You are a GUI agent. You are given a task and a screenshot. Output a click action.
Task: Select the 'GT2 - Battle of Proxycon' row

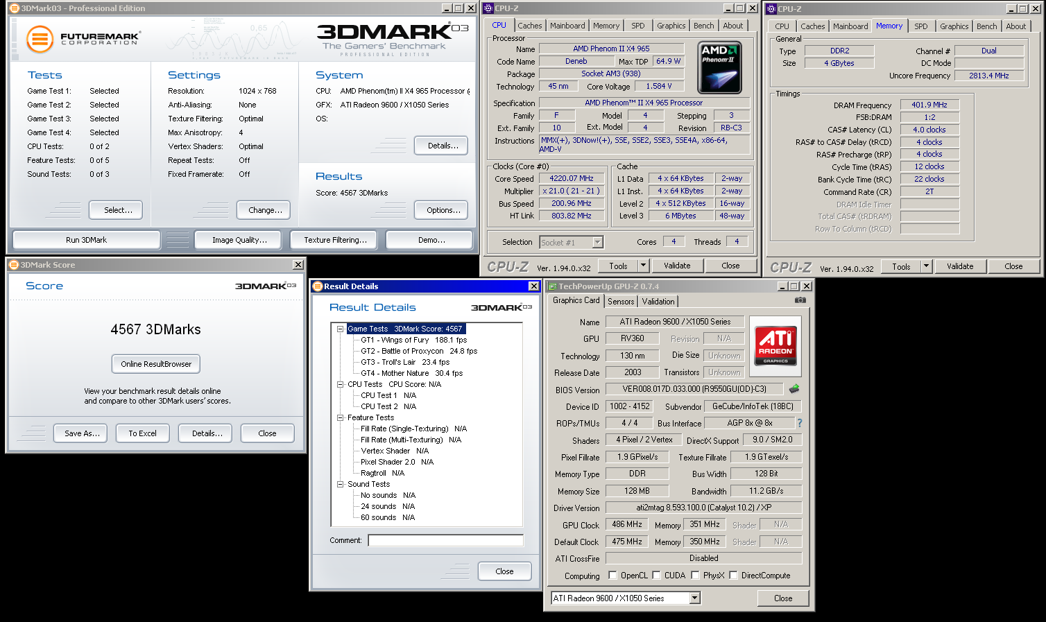419,351
